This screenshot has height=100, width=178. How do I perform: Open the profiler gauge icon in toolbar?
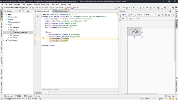coord(147,8)
